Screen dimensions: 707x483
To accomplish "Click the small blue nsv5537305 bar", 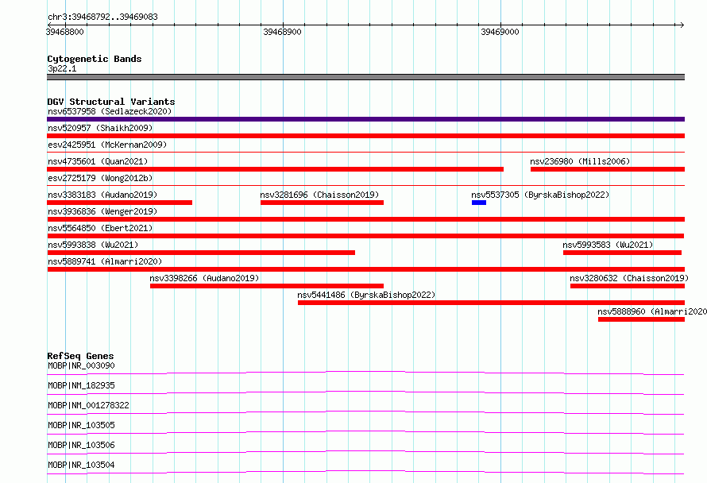I will coord(479,203).
